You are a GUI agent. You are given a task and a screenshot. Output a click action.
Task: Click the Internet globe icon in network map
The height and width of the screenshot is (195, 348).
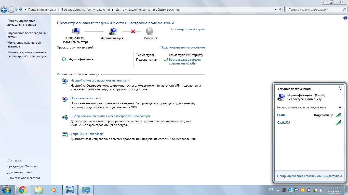pos(150,31)
